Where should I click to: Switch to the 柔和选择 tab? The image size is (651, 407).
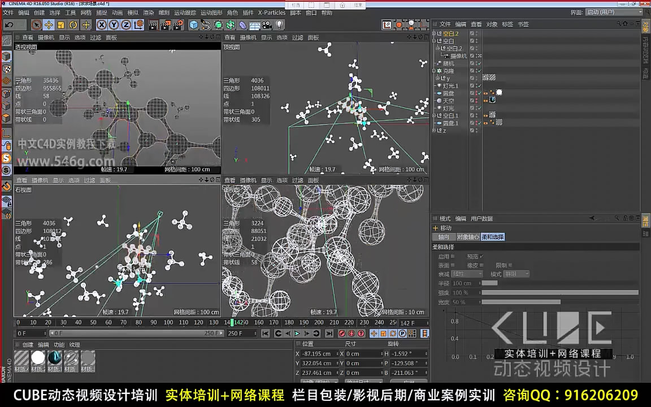493,237
